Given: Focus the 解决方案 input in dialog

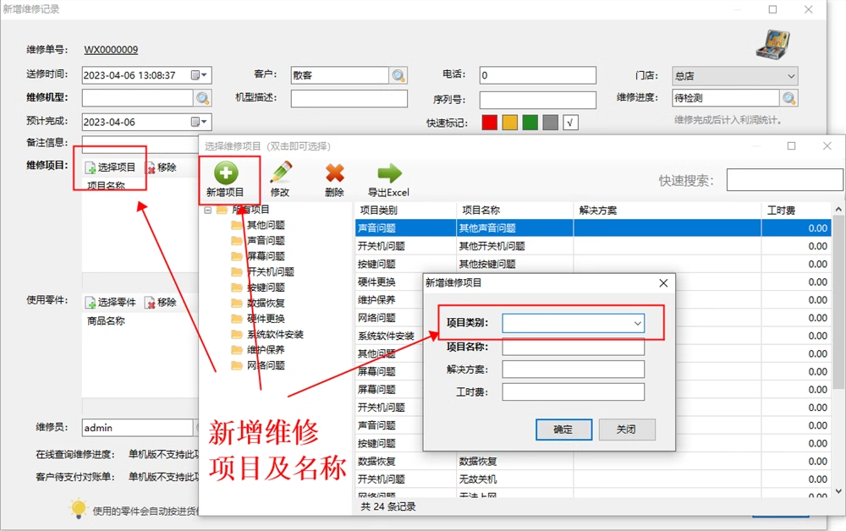Looking at the screenshot, I should pyautogui.click(x=573, y=370).
